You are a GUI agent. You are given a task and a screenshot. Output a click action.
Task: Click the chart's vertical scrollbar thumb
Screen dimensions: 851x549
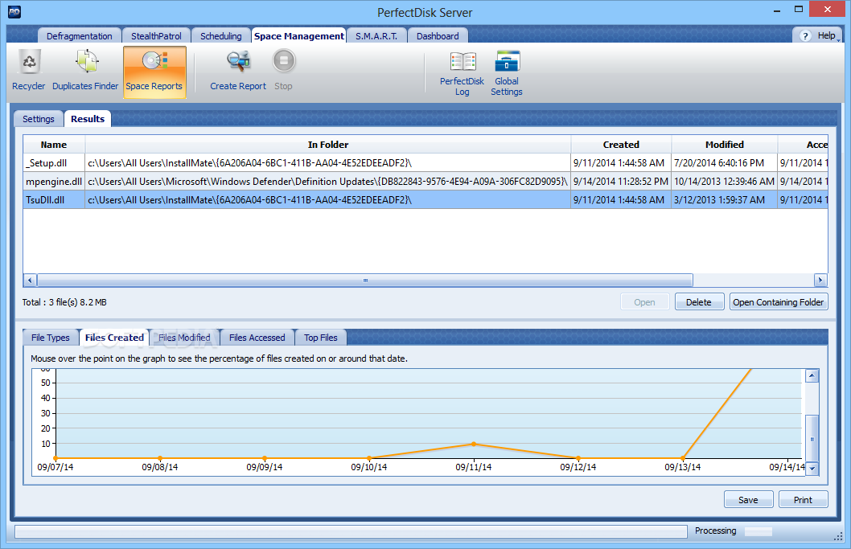pyautogui.click(x=812, y=438)
